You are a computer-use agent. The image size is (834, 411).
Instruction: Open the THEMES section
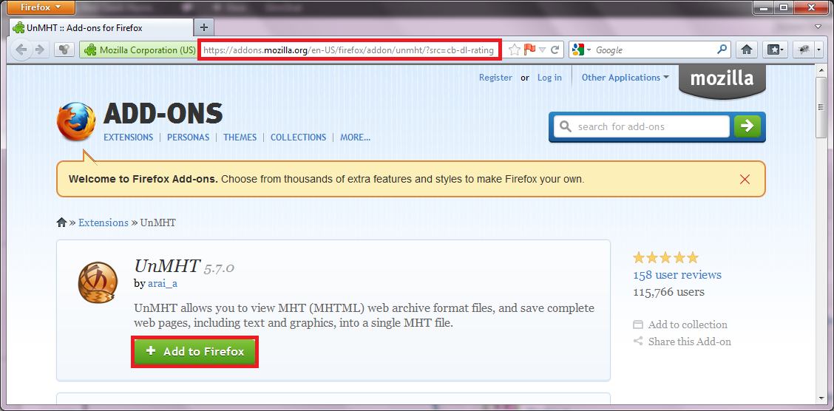240,137
